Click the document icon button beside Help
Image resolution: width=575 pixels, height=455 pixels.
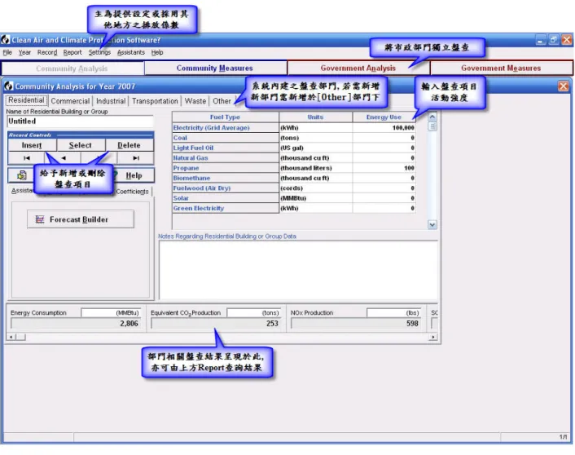pyautogui.click(x=22, y=175)
